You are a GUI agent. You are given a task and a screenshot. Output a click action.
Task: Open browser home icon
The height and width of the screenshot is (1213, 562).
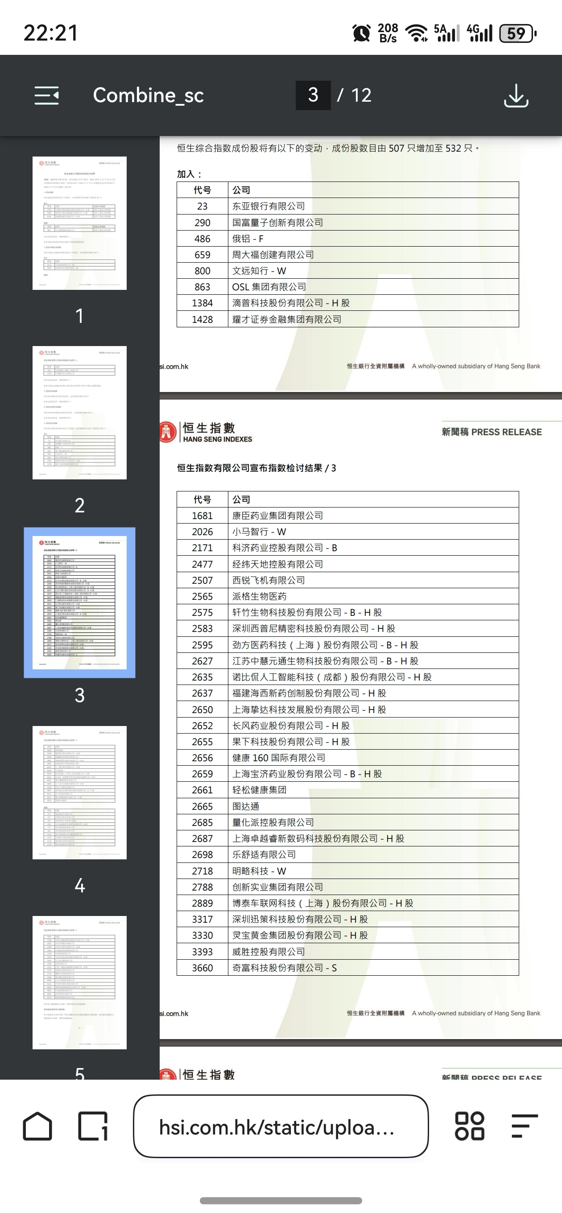point(37,1126)
